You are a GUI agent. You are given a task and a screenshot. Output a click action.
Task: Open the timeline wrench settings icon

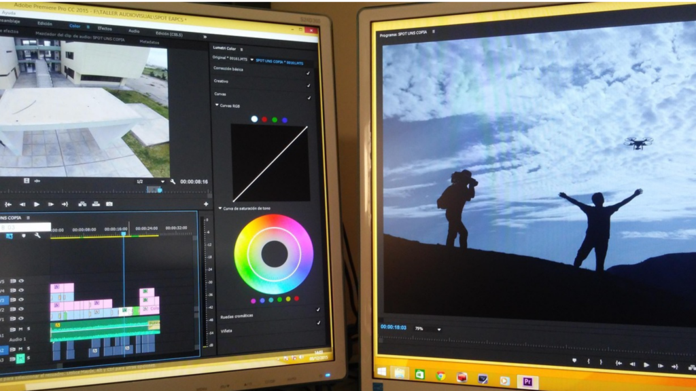(37, 236)
